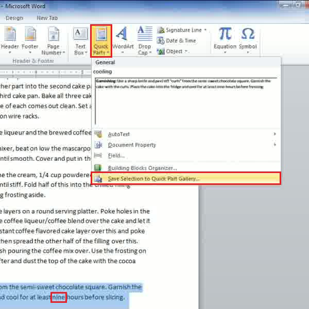The width and height of the screenshot is (309, 309).
Task: Open Building Blocks Organizer...
Action: (186, 168)
